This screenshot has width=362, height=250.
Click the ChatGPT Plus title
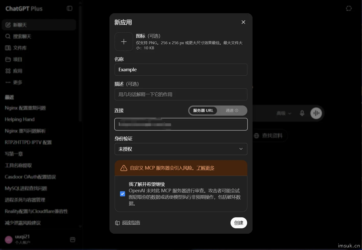coord(24,8)
